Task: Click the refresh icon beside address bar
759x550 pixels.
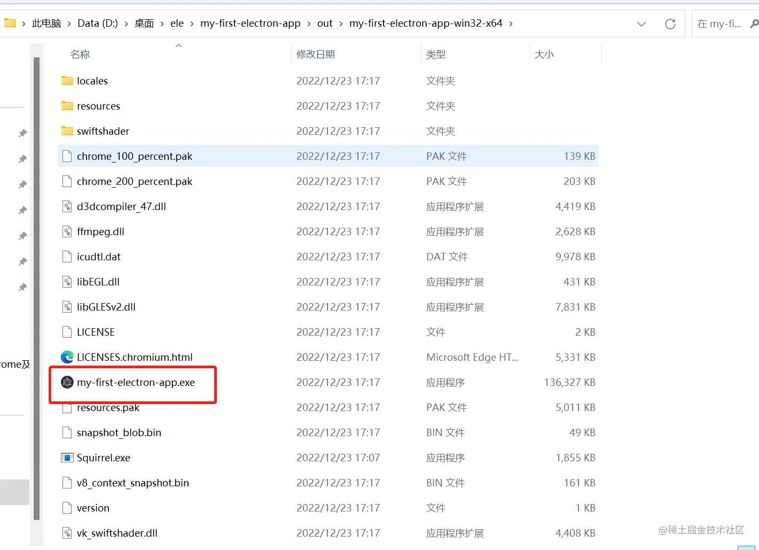Action: (670, 24)
